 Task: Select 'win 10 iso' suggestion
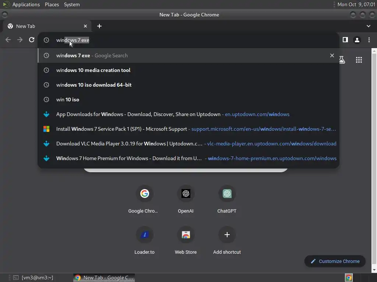(x=188, y=100)
